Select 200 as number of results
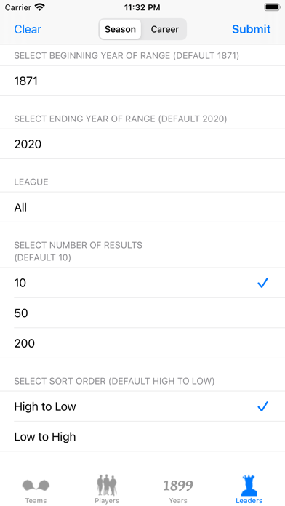This screenshot has height=506, width=285. pos(142,343)
